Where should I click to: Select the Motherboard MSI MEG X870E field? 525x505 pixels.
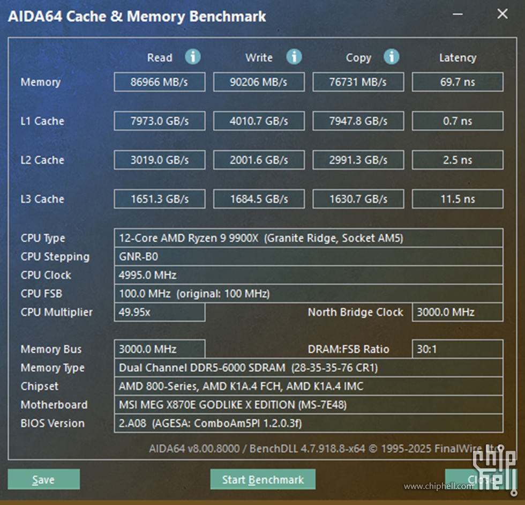click(x=309, y=405)
